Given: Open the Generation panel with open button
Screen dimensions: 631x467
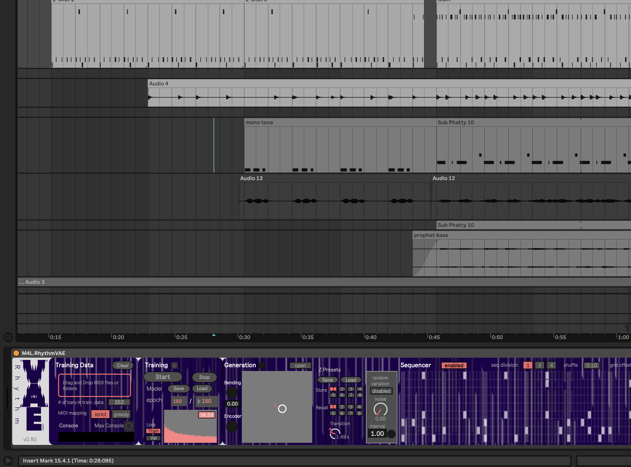Looking at the screenshot, I should pyautogui.click(x=300, y=365).
